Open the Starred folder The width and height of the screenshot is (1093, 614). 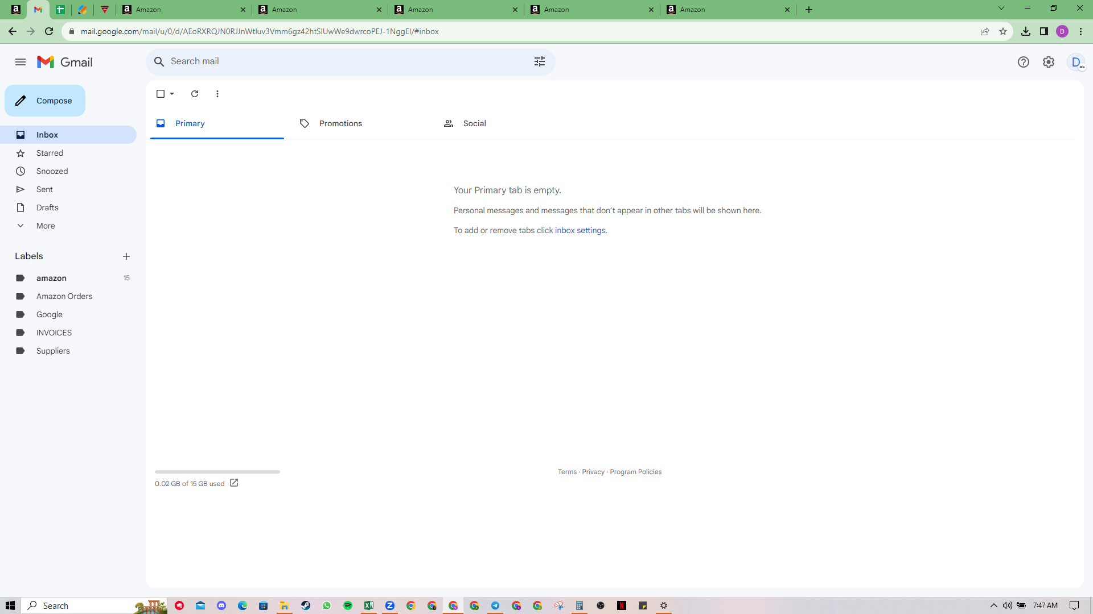point(68,153)
